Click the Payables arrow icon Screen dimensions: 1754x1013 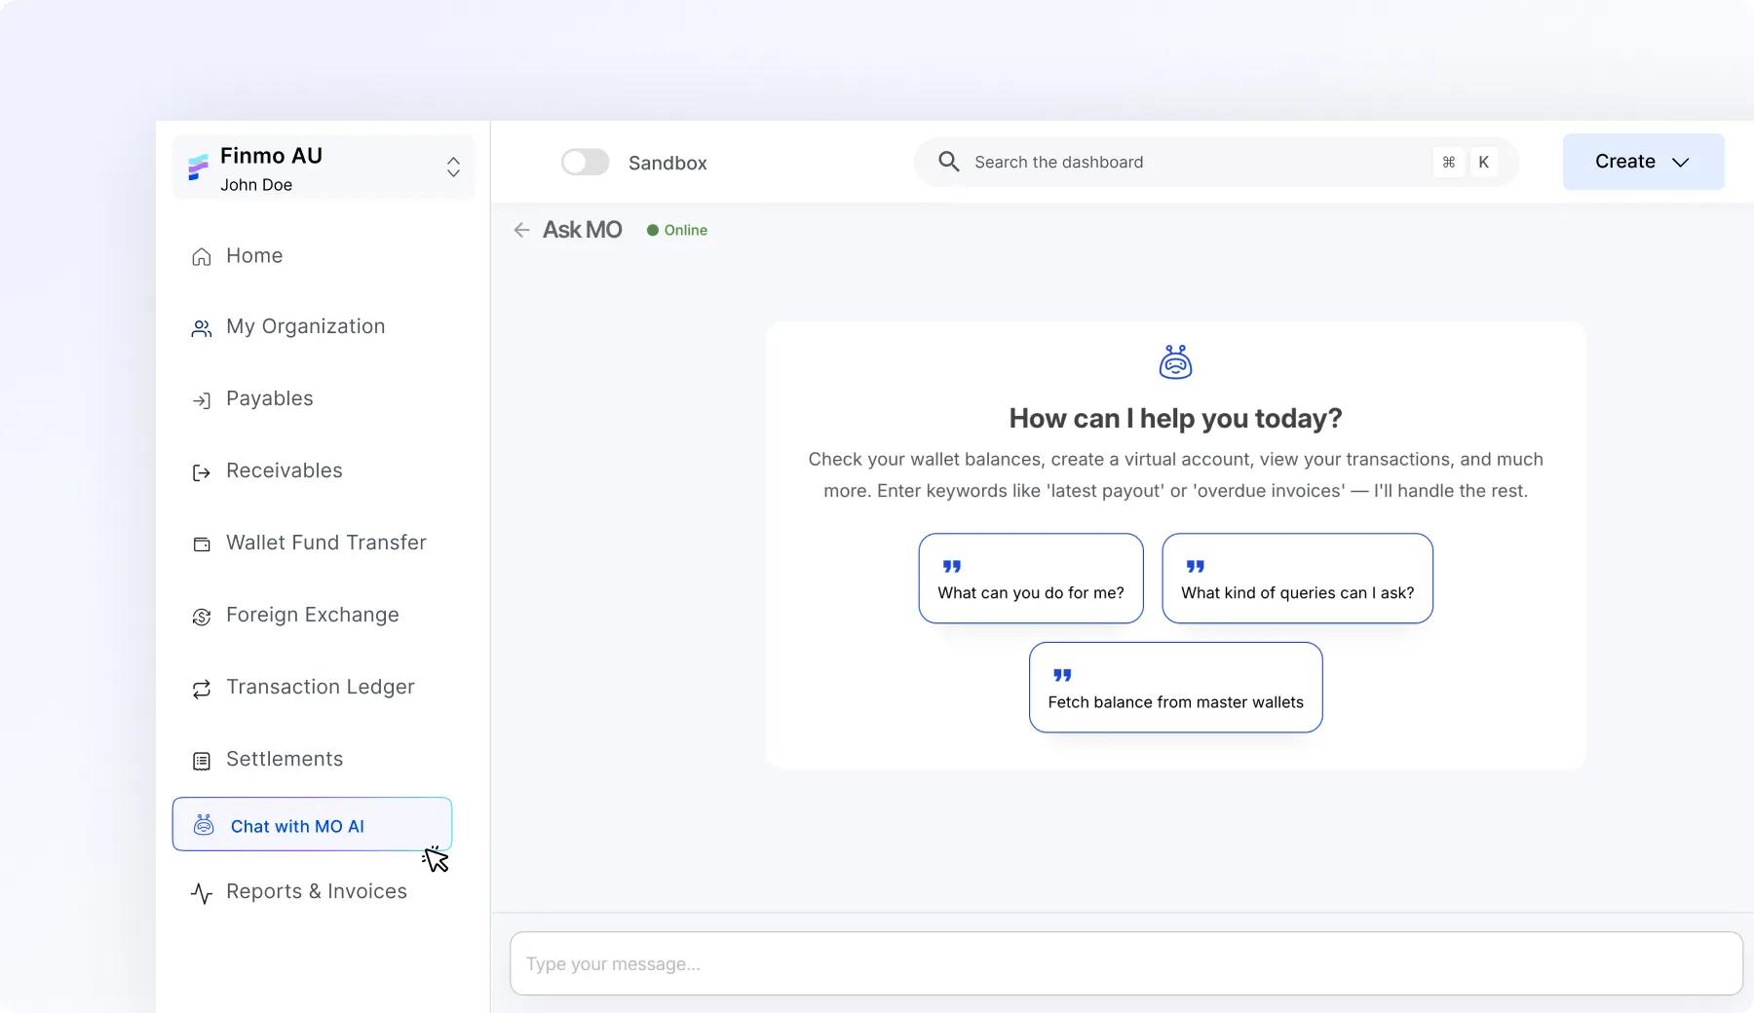click(202, 400)
